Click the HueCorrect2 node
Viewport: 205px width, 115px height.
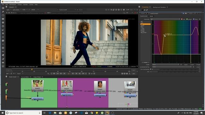pyautogui.click(x=100, y=96)
